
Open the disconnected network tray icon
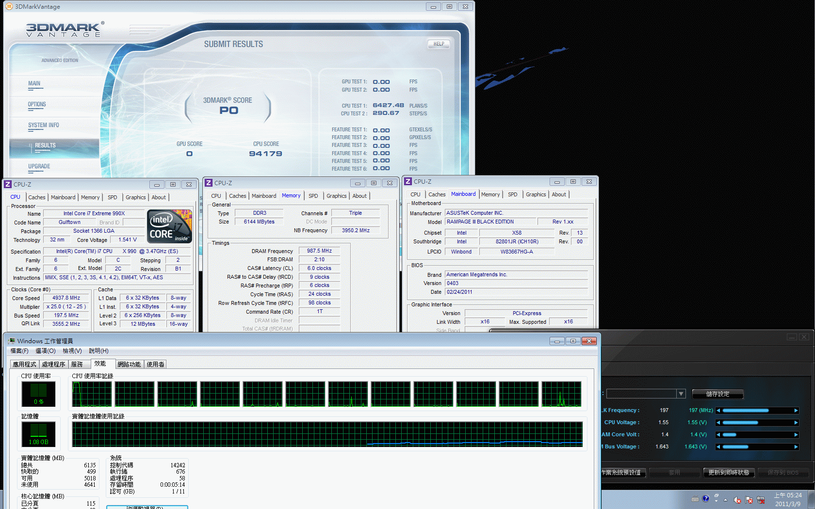coord(761,500)
